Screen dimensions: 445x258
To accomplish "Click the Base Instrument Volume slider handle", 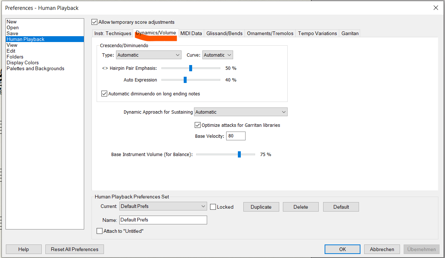I will coord(239,155).
